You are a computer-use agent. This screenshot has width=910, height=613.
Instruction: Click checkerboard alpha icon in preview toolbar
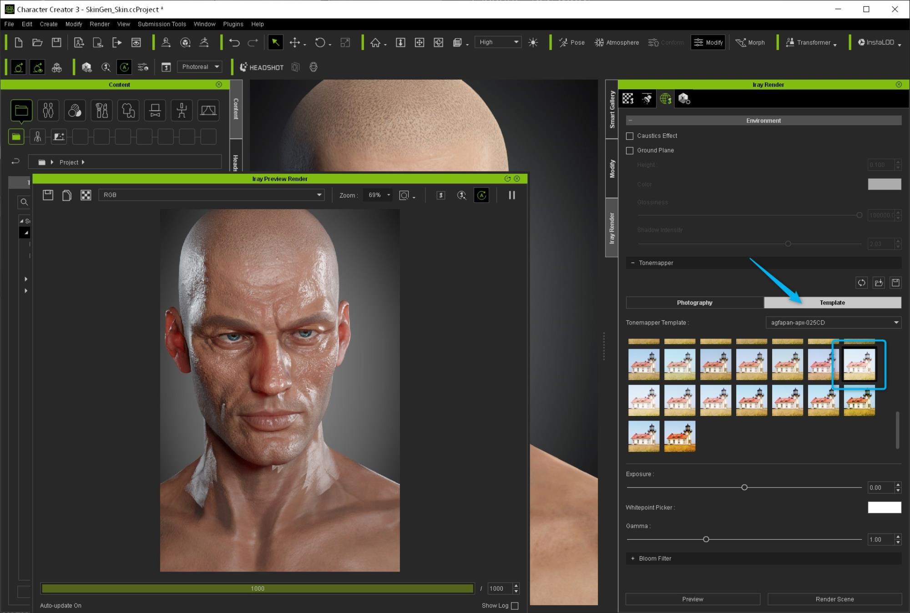(86, 195)
